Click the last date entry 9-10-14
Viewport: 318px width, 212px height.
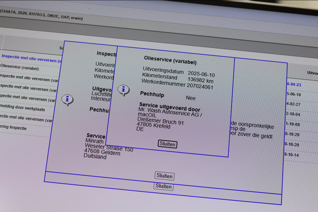point(291,155)
